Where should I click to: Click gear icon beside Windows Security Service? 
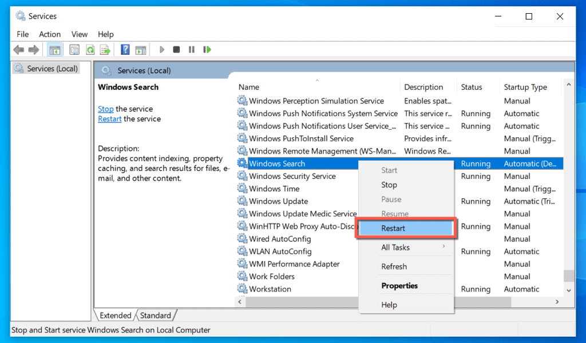pyautogui.click(x=242, y=176)
